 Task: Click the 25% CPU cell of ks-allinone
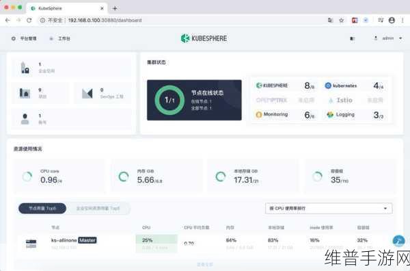[x=156, y=244]
